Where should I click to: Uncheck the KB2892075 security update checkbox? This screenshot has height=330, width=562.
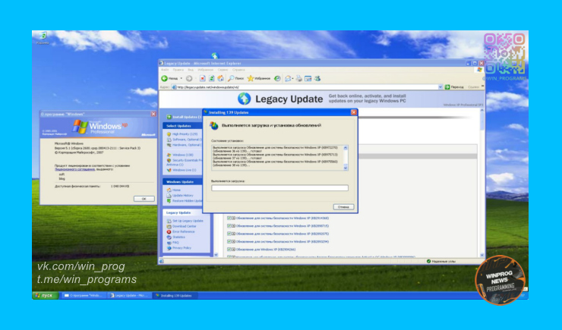pos(229,234)
